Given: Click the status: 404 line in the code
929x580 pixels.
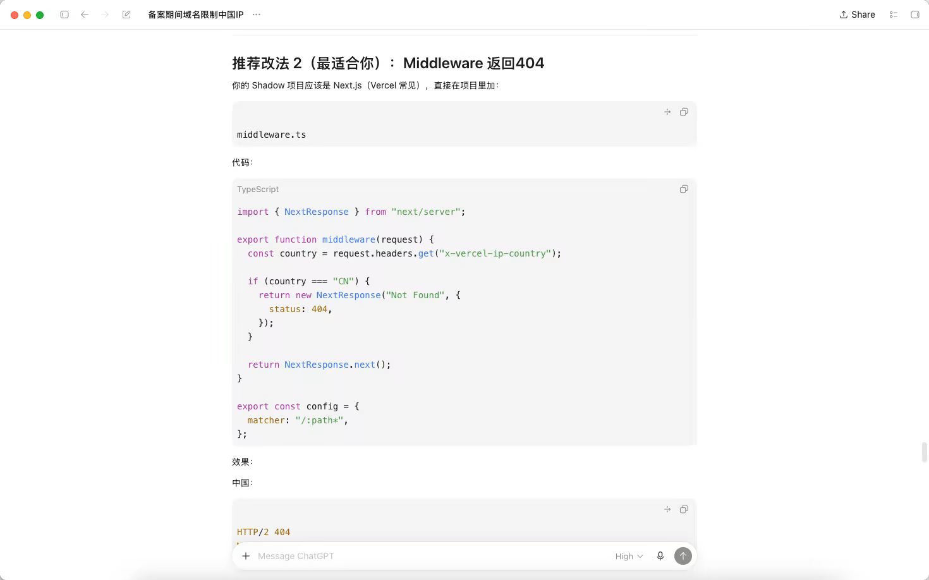Looking at the screenshot, I should (x=300, y=309).
